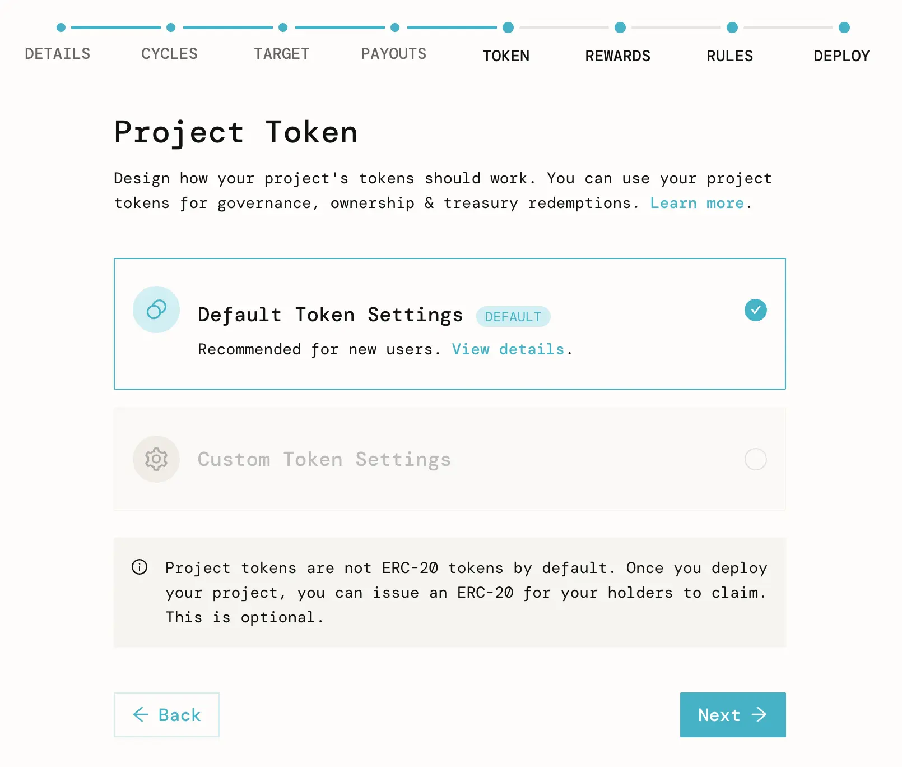Open the Learn more link
902x767 pixels.
(x=697, y=203)
